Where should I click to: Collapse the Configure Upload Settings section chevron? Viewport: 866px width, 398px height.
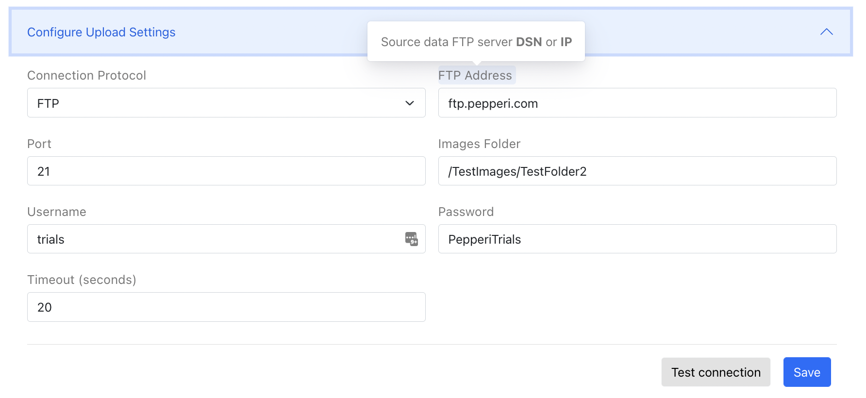click(x=826, y=32)
